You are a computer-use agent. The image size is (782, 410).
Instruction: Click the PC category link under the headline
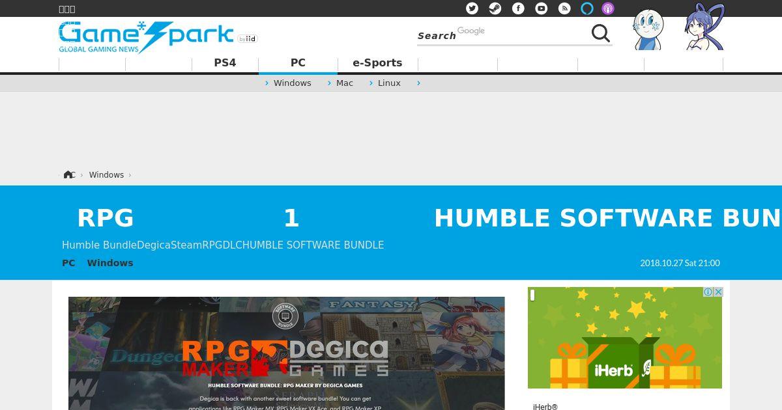click(68, 263)
